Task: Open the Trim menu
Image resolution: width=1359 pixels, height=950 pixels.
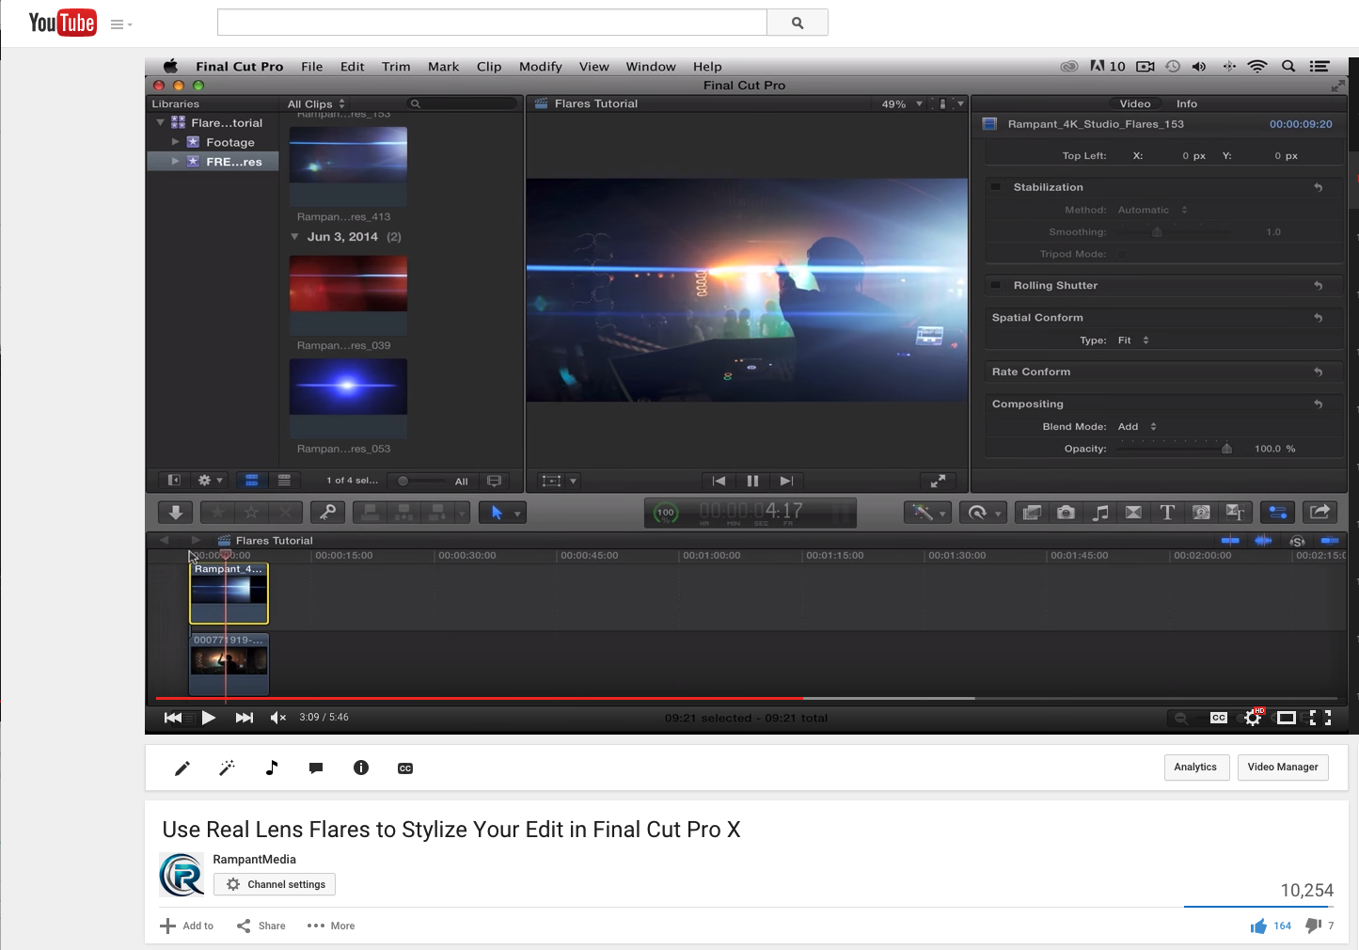Action: pos(396,67)
